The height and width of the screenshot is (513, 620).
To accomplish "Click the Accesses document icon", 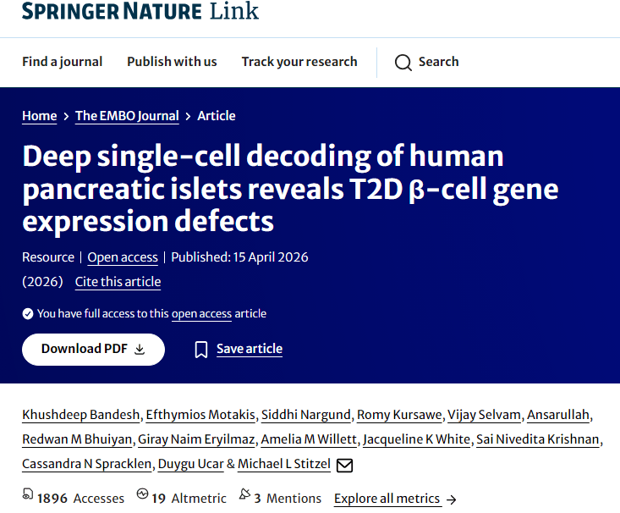I will [x=28, y=494].
